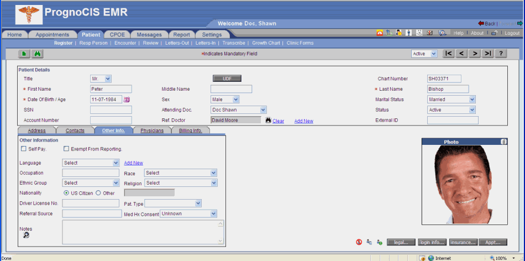525x261 pixels.
Task: Click the Clear link for Ref. Doctor
Action: (x=278, y=121)
